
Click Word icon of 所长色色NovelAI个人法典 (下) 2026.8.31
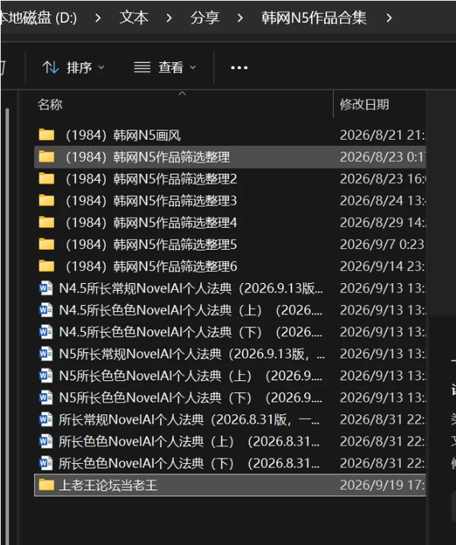46,463
